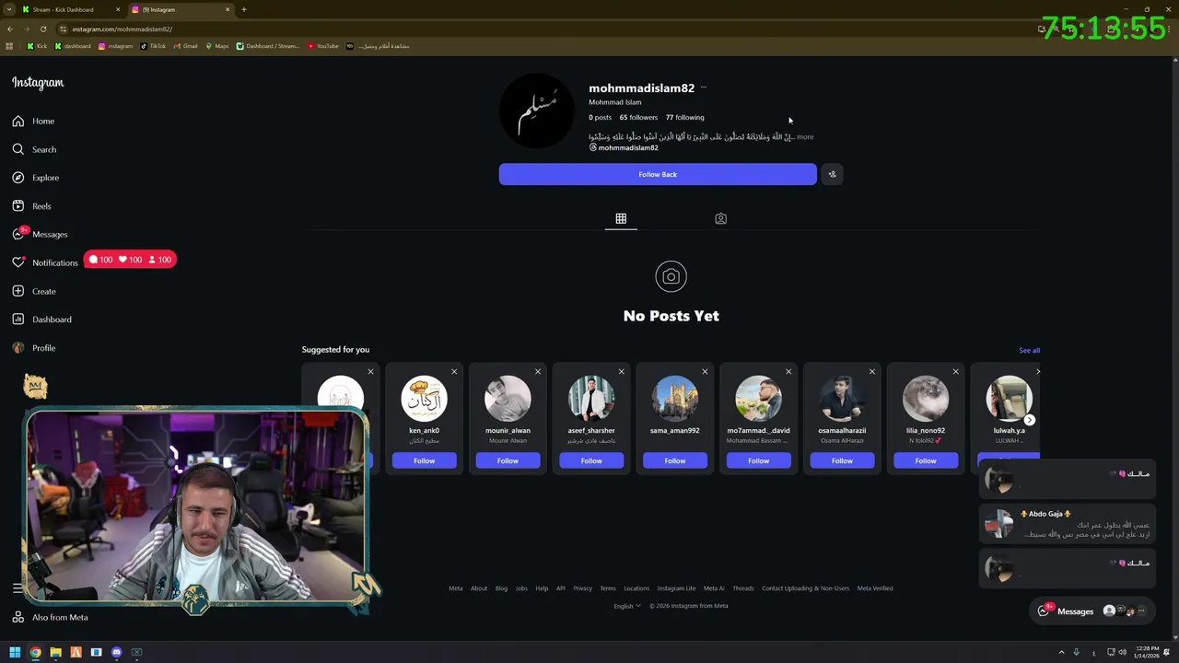Dismiss osamaalharazii suggestion card
This screenshot has width=1179, height=663.
click(871, 371)
